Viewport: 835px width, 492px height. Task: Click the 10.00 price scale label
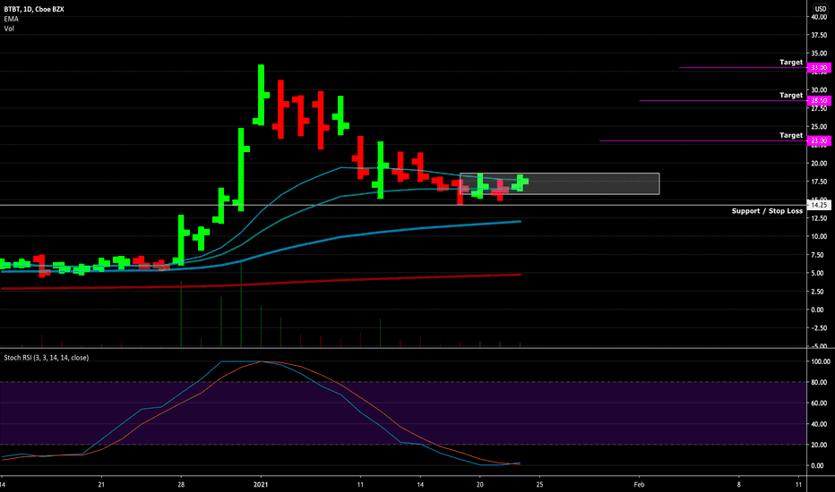819,236
